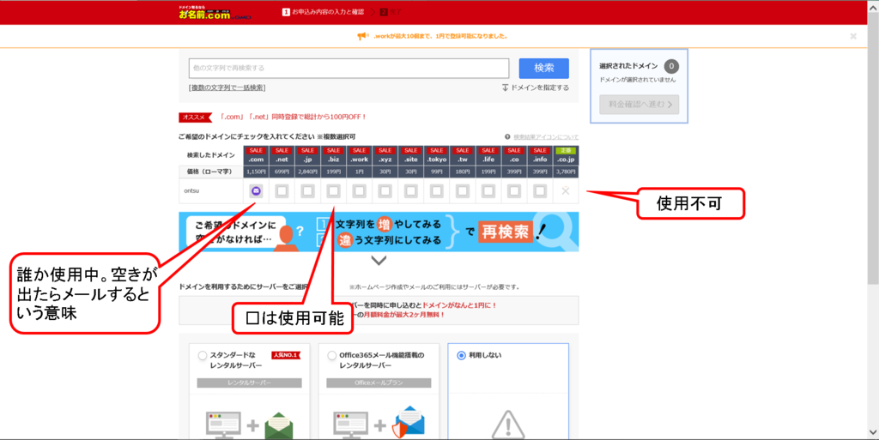Click step 1 お申込み内容の入力と確認
879x440 pixels.
click(323, 12)
